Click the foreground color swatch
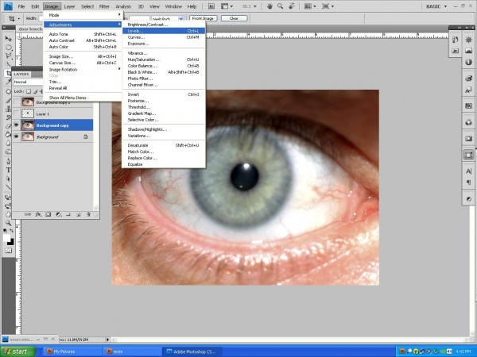 point(6,238)
